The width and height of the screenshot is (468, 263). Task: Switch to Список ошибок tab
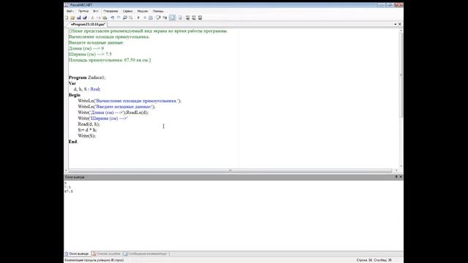(106, 254)
